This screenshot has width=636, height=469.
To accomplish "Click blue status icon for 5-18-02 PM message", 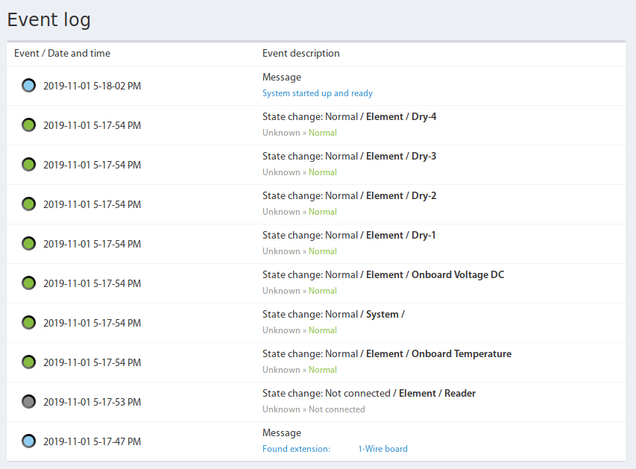I will (x=28, y=86).
